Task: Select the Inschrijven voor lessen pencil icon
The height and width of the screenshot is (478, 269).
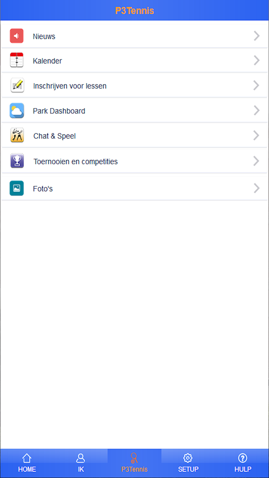Action: [17, 85]
